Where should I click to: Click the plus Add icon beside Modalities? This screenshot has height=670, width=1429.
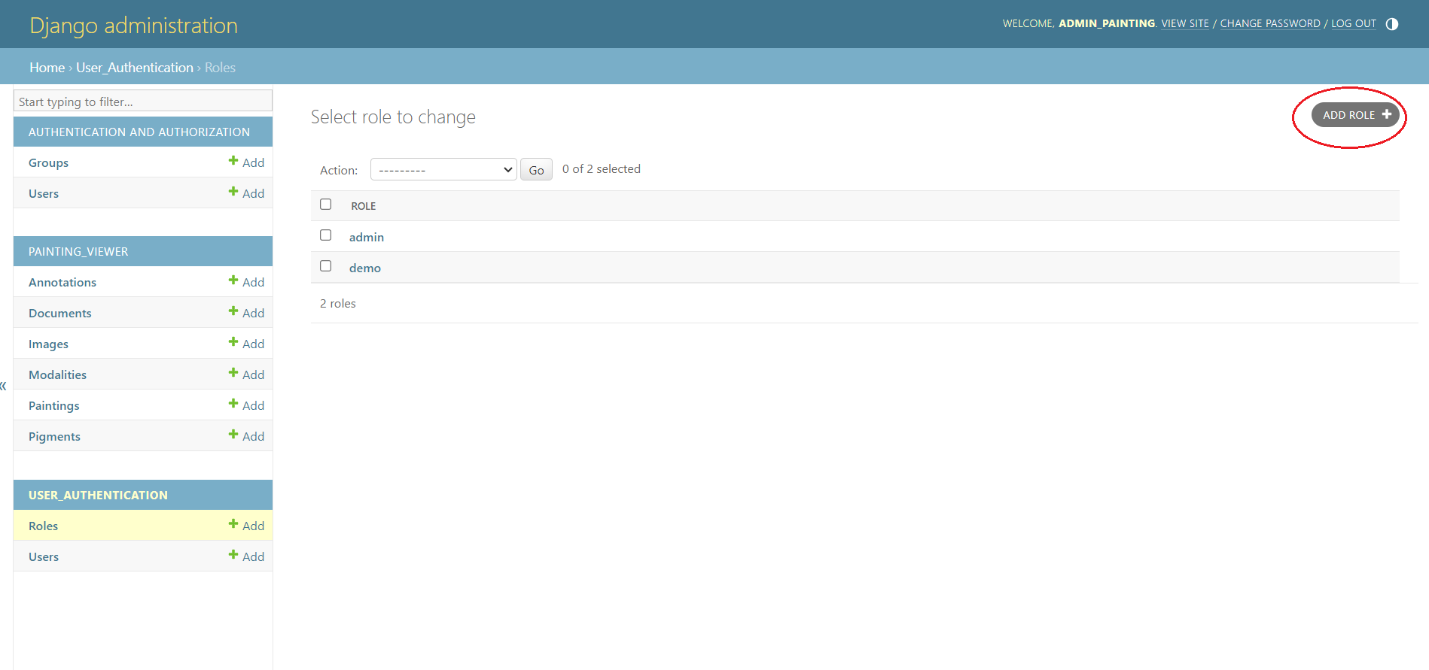(x=233, y=374)
